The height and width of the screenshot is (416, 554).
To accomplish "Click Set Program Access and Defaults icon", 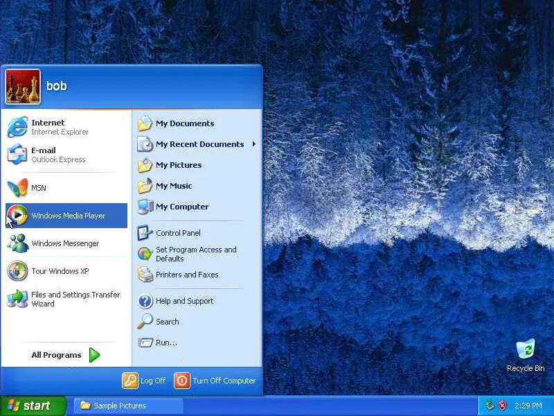I will (x=145, y=254).
